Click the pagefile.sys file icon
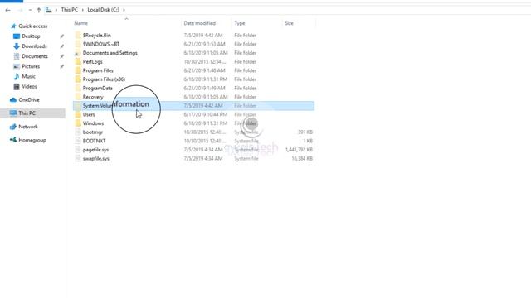 point(78,150)
